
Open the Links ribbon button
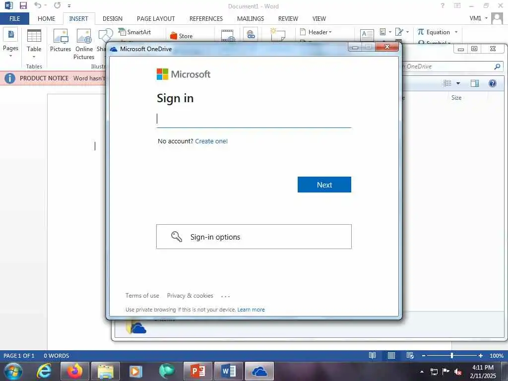pos(251,34)
